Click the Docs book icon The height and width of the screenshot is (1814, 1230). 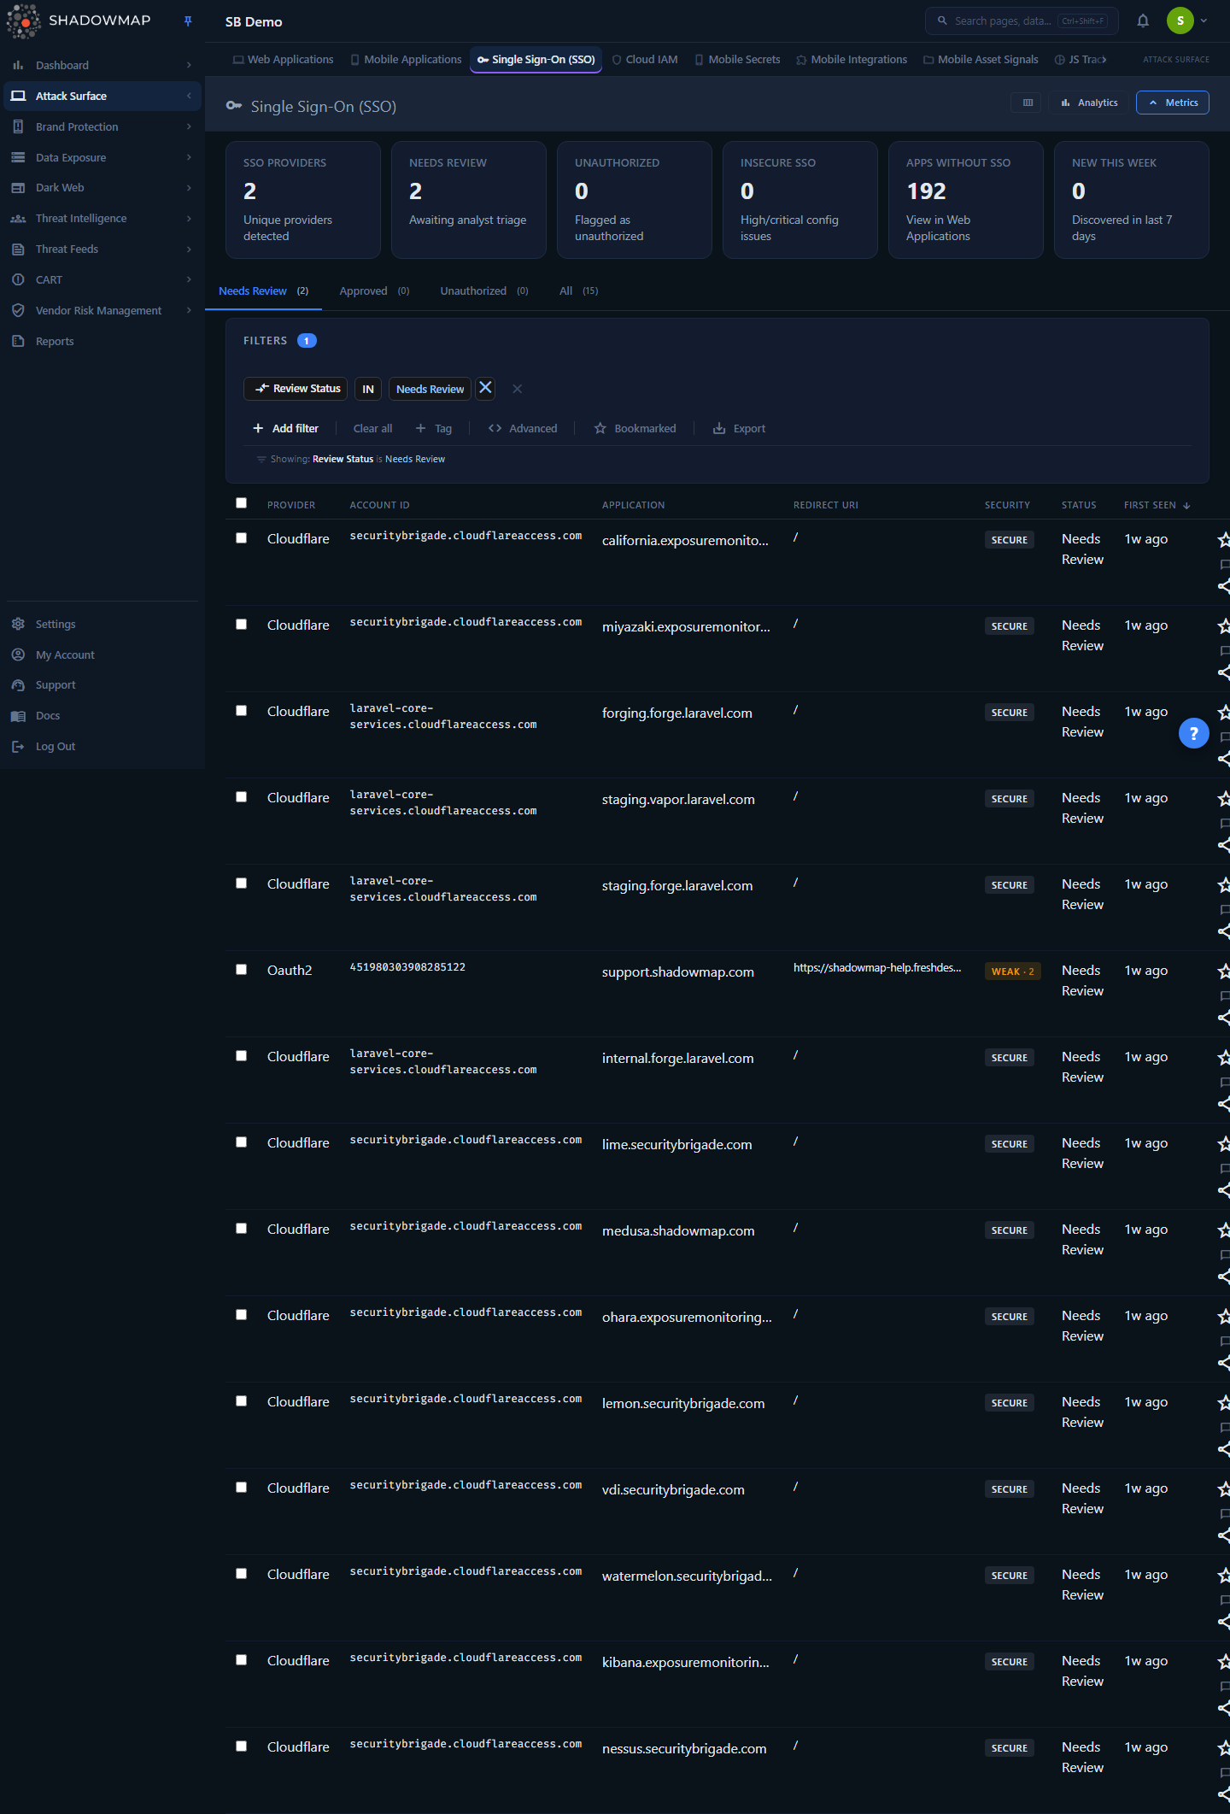click(18, 716)
